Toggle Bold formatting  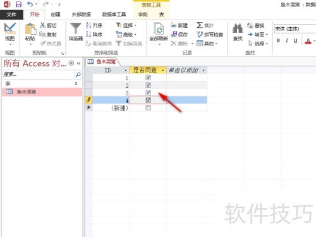click(278, 40)
